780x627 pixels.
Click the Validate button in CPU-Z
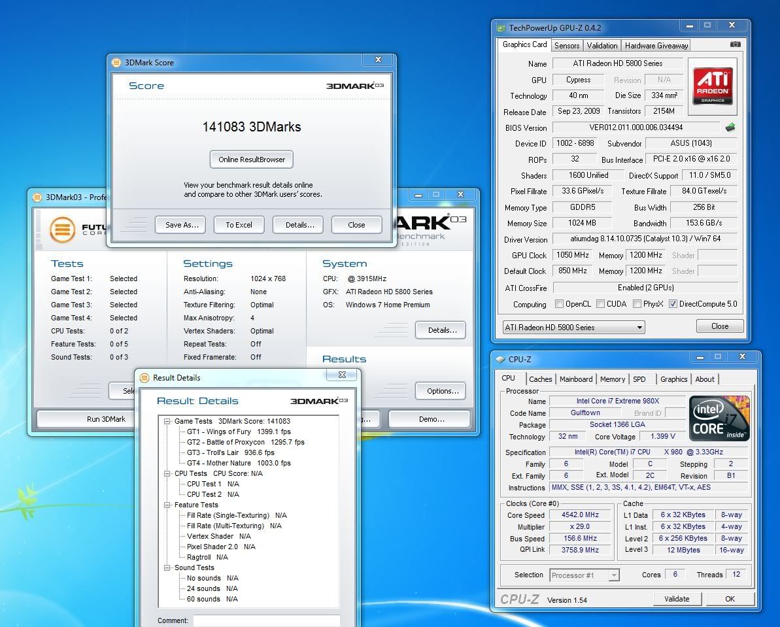(678, 599)
